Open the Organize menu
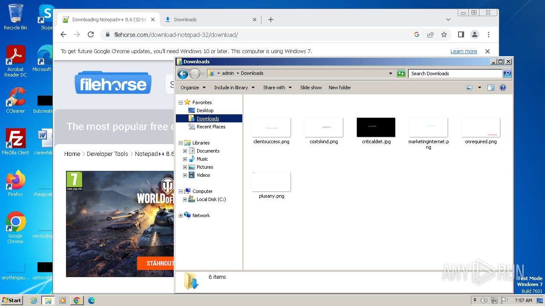Screen dimensions: 545x306 pyautogui.click(x=193, y=88)
